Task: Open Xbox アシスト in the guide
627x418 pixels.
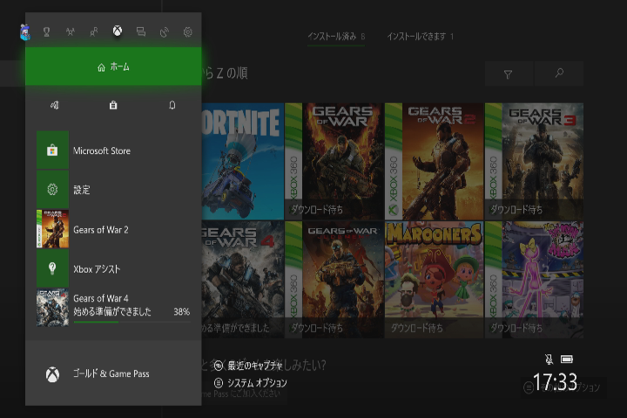Action: pyautogui.click(x=113, y=268)
